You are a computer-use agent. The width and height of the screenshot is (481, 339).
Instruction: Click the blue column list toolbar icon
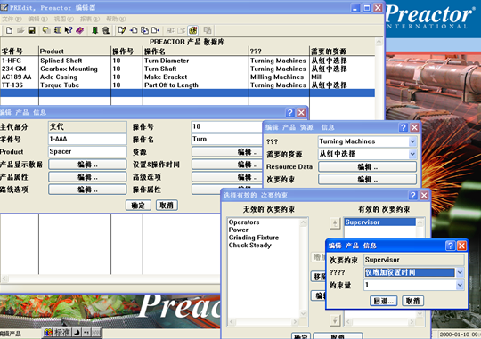click(x=57, y=30)
